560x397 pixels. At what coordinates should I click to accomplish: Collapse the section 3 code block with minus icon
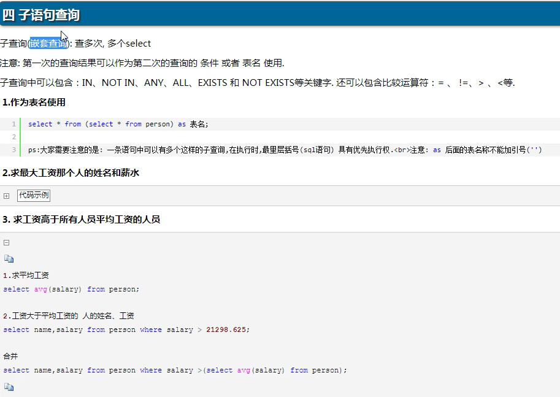[6, 242]
